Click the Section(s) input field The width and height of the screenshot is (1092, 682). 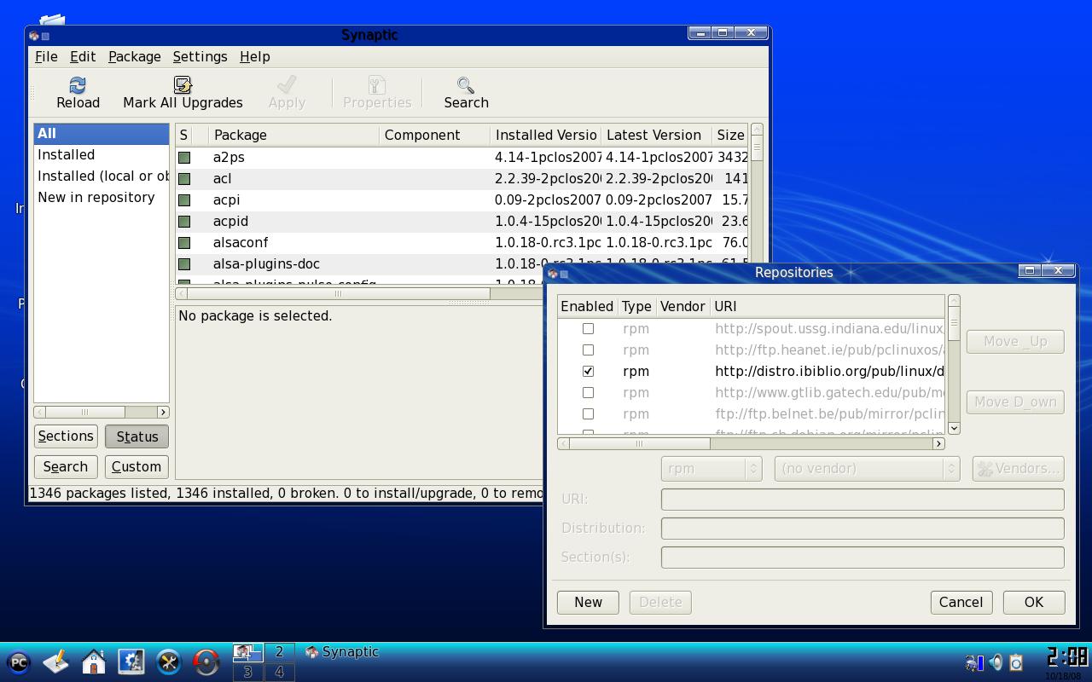[863, 557]
